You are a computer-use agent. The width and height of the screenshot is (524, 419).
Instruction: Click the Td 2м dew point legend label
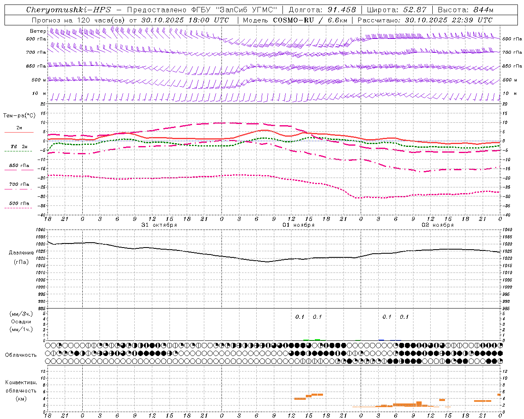pos(19,146)
